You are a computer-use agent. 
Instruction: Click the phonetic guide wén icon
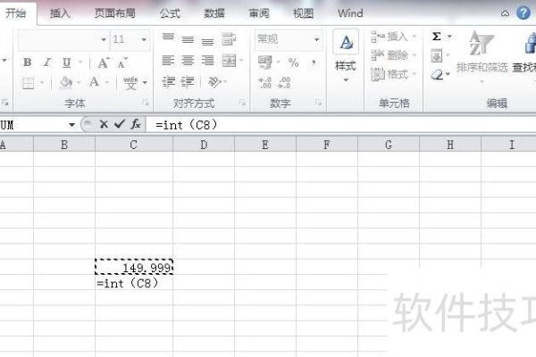tap(130, 82)
